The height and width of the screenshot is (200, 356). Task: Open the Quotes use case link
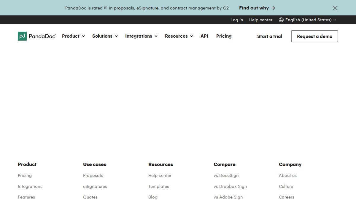(x=90, y=197)
